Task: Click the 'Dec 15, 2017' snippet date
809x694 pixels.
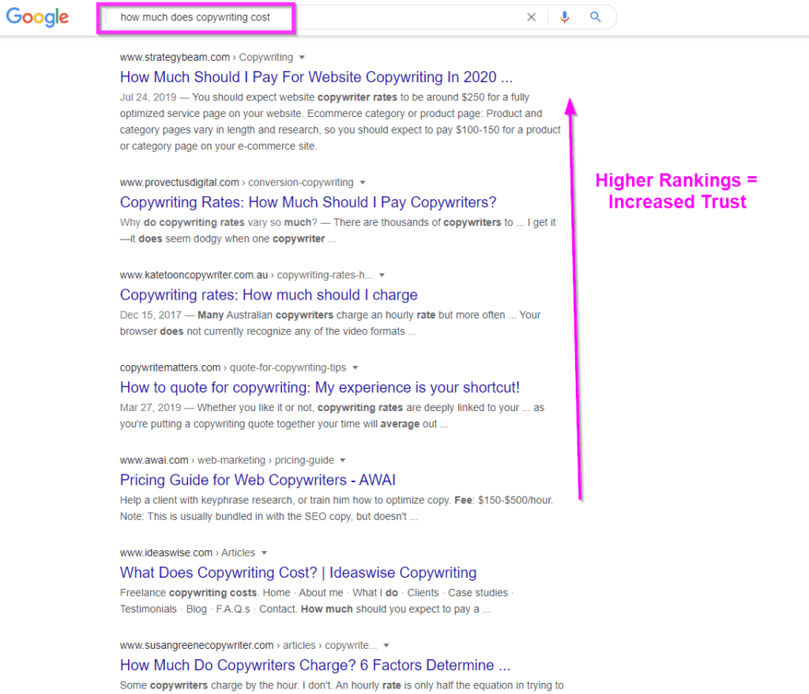Action: click(151, 315)
